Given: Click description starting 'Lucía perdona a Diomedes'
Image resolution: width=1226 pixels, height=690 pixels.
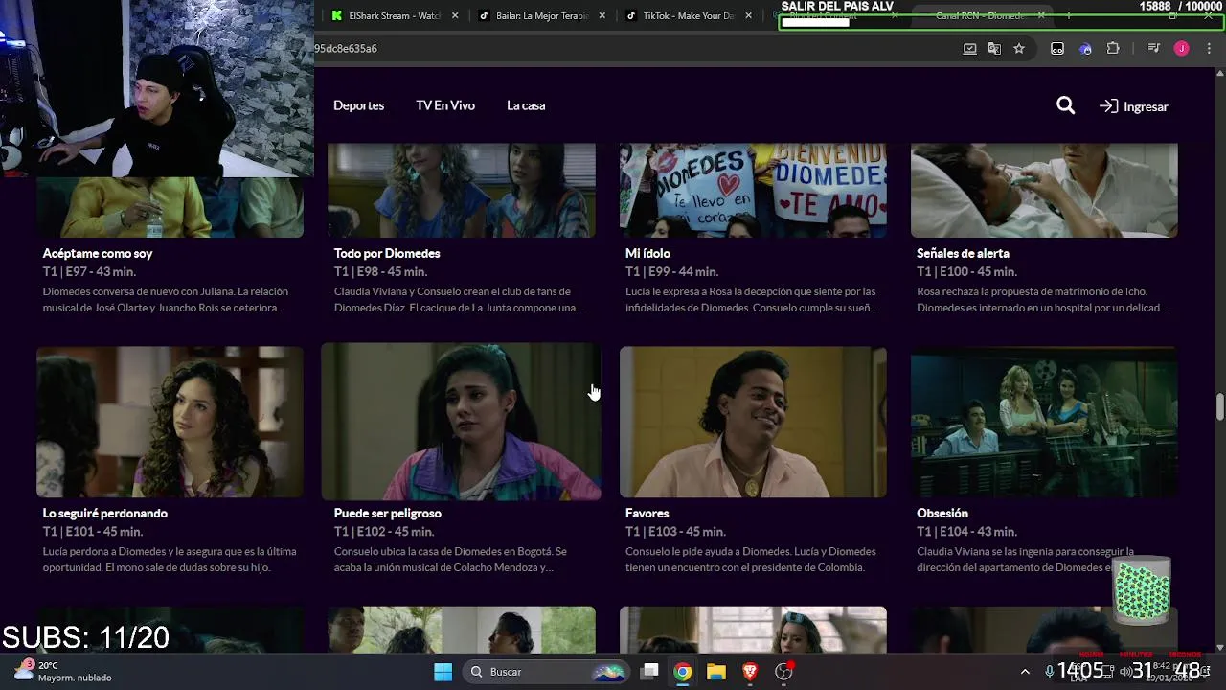Looking at the screenshot, I should [x=170, y=560].
